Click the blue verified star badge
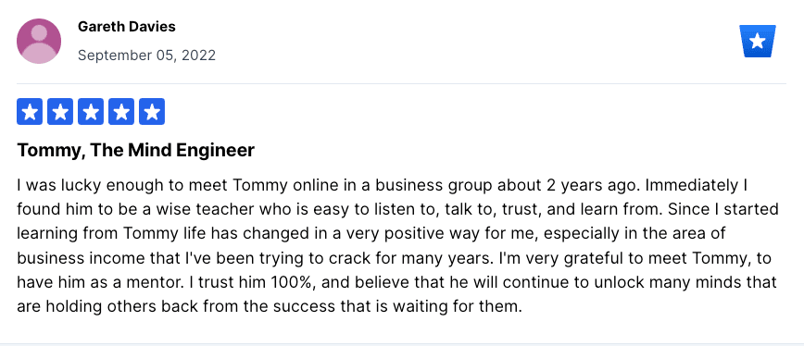 click(x=758, y=42)
